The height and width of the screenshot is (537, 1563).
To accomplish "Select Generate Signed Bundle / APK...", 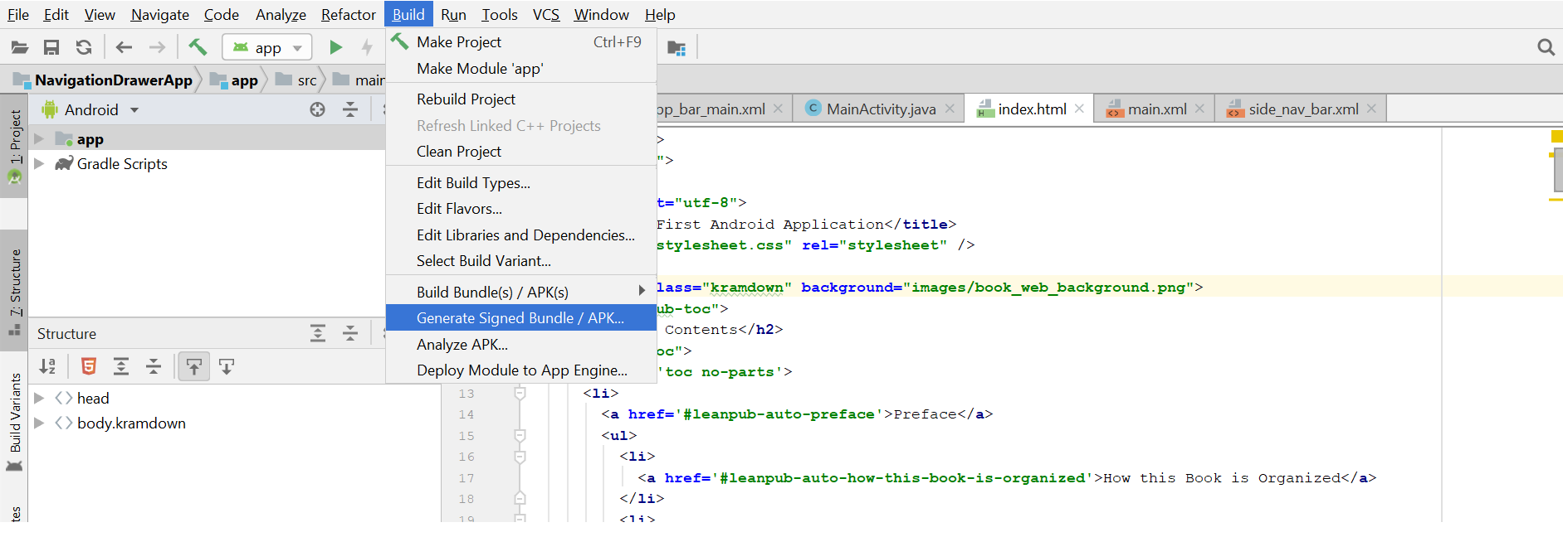I will tap(521, 318).
